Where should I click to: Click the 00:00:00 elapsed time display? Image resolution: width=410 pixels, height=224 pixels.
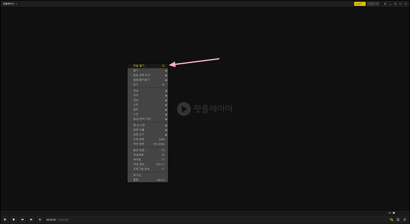click(51, 220)
